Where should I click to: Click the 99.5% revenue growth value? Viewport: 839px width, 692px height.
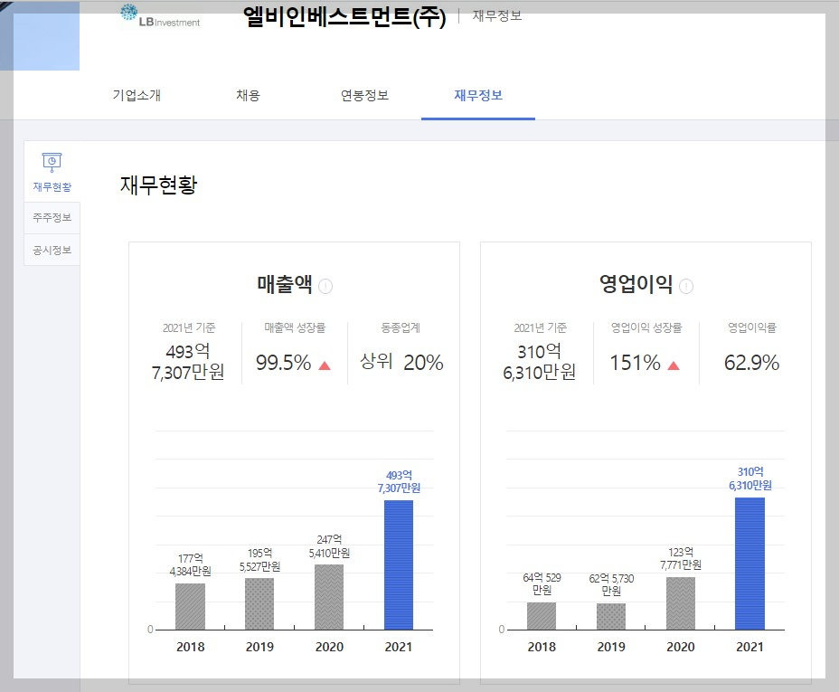point(284,363)
